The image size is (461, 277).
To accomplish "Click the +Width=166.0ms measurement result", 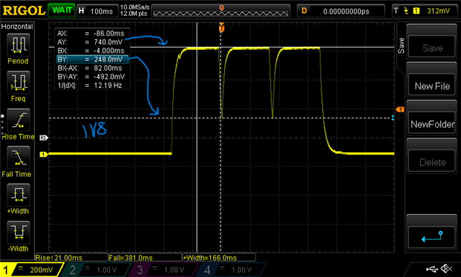I will (219, 258).
